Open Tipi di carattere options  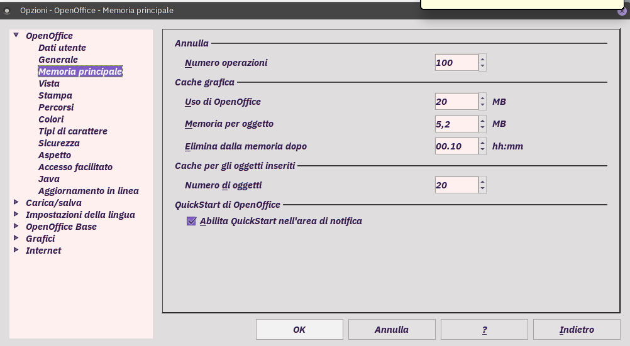pyautogui.click(x=73, y=131)
